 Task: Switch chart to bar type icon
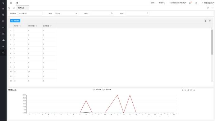coord(188,90)
